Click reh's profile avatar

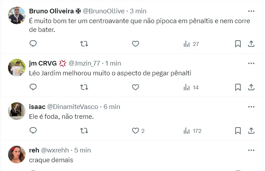point(17,155)
